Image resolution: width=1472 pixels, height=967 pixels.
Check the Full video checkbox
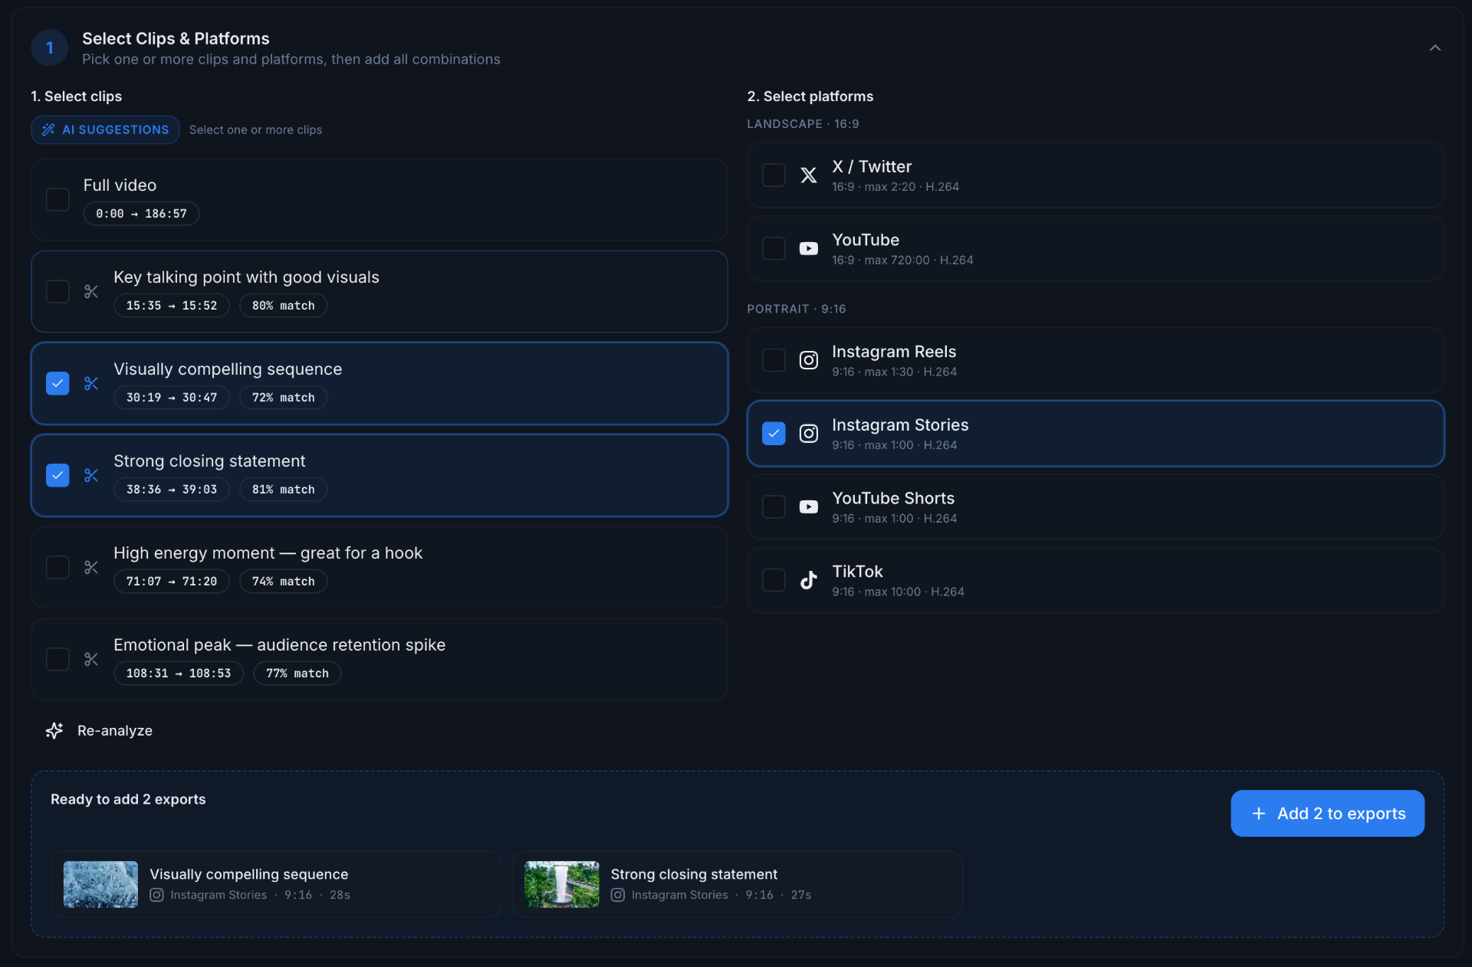click(x=58, y=200)
